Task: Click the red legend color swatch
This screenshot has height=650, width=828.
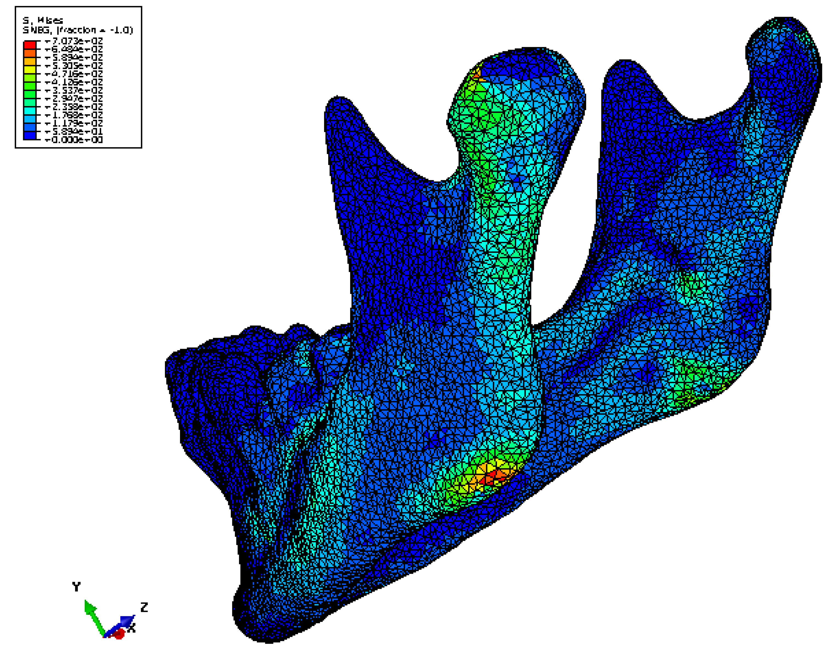Action: (x=30, y=45)
